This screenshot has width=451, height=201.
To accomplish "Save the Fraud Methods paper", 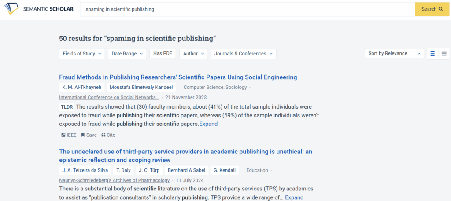I will [x=89, y=135].
